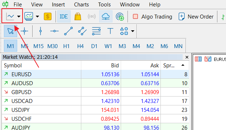Click the New Order button

click(x=196, y=17)
